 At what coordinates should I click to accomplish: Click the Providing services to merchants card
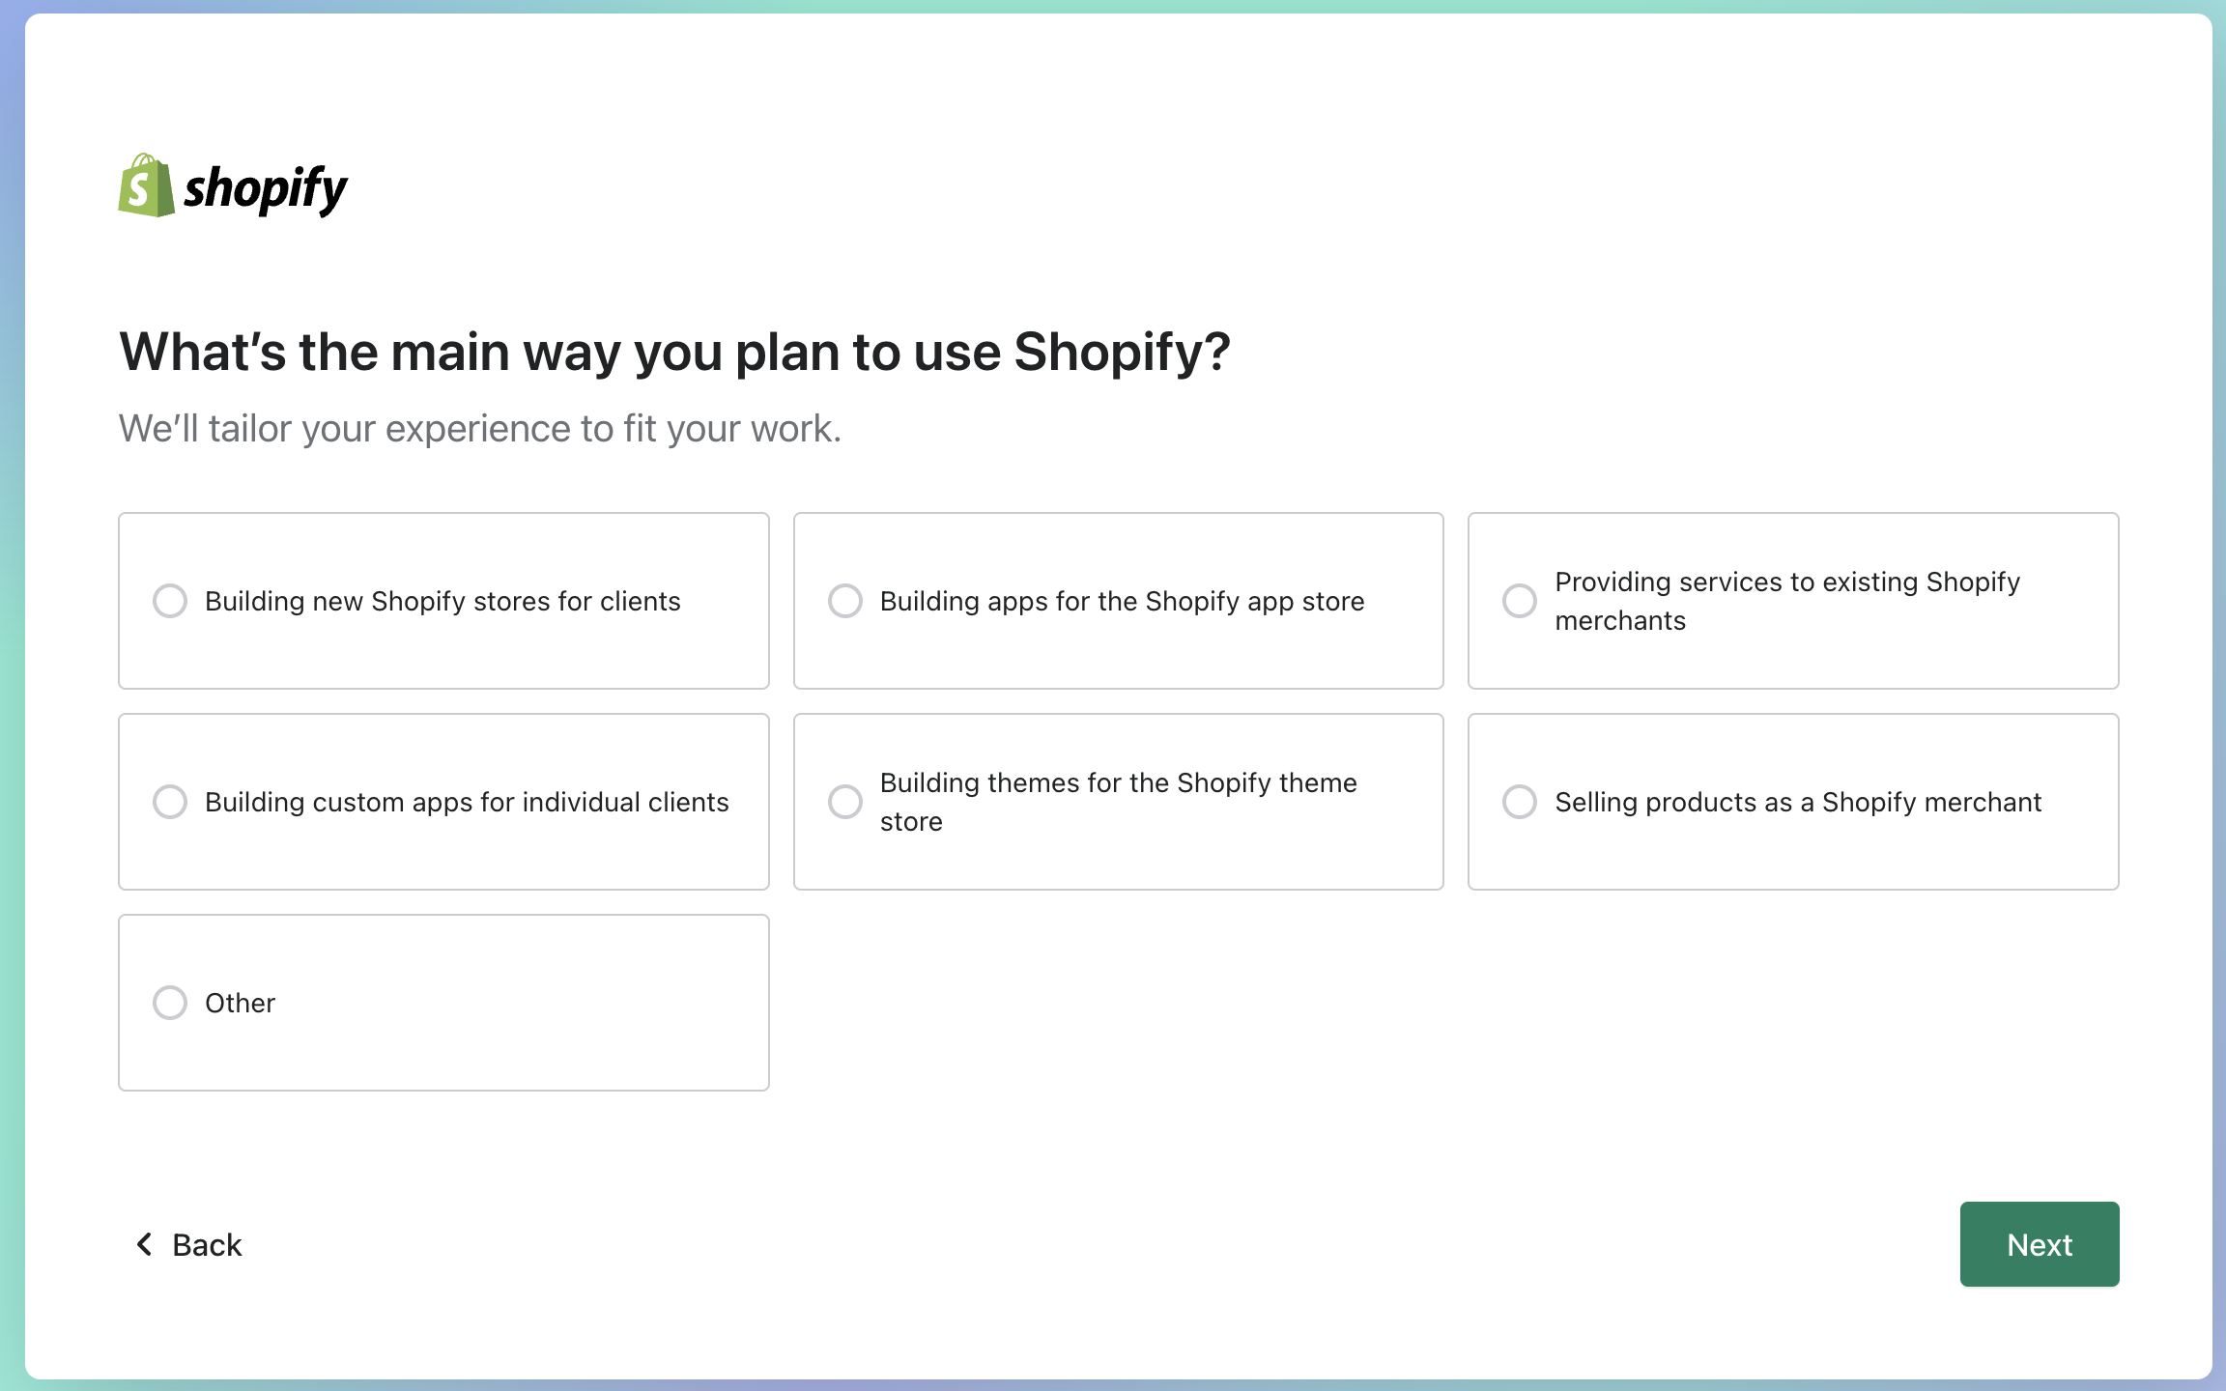tap(1793, 600)
